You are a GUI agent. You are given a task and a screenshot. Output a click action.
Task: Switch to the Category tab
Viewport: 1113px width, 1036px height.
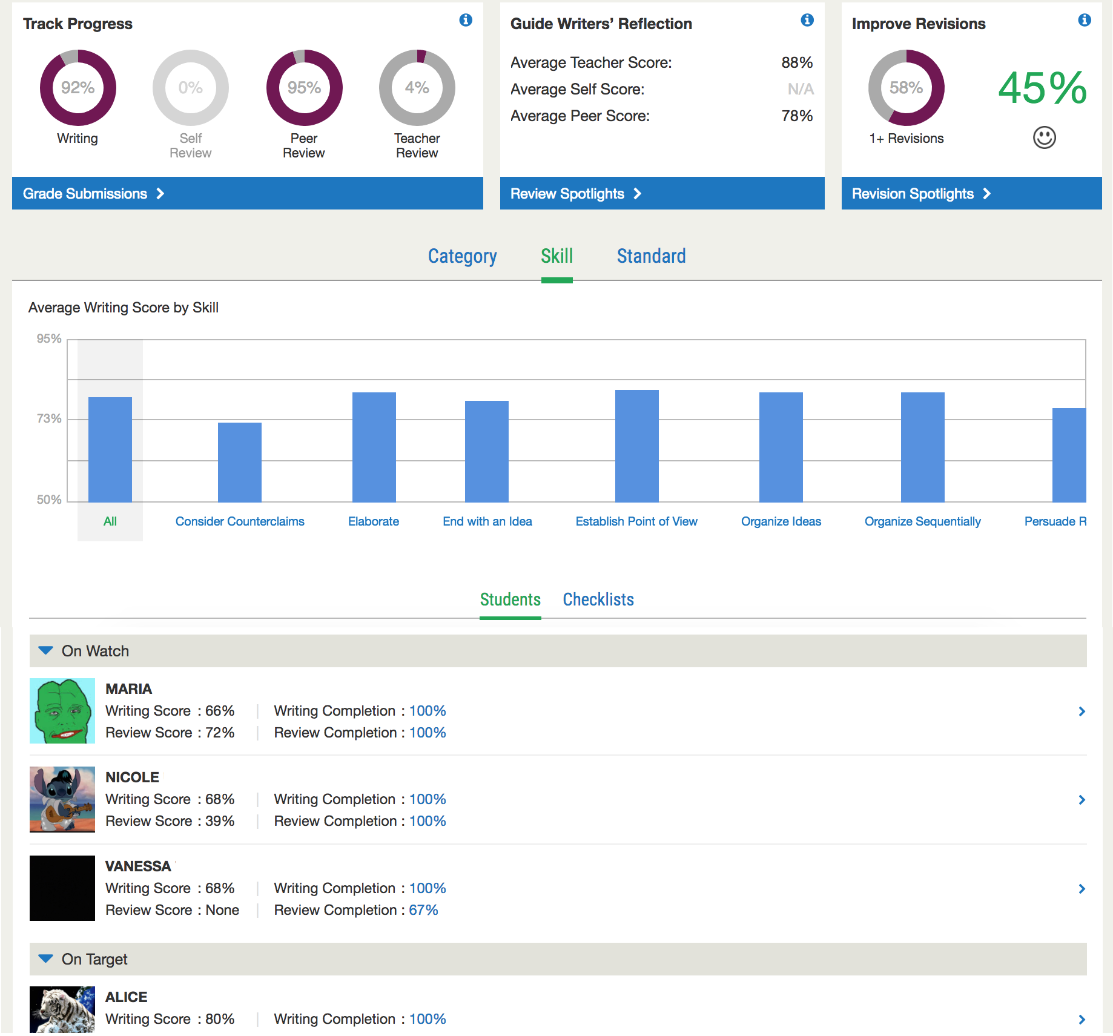click(462, 256)
